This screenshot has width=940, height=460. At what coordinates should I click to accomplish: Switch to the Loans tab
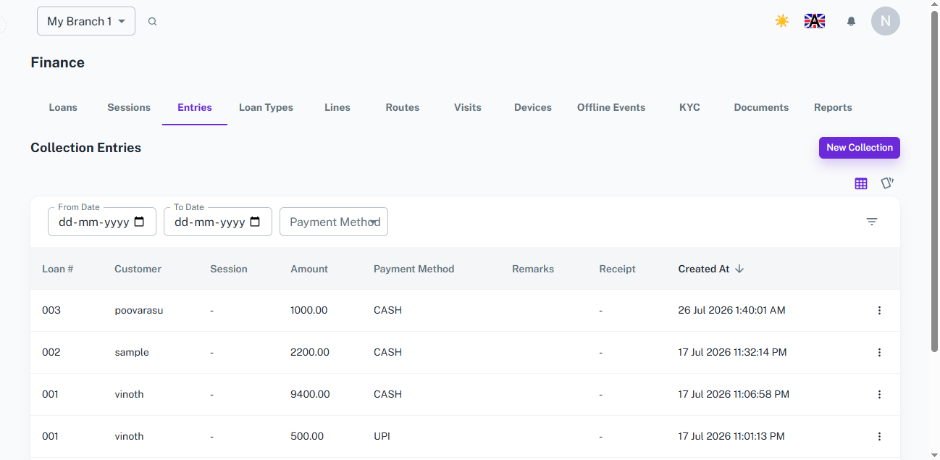63,107
